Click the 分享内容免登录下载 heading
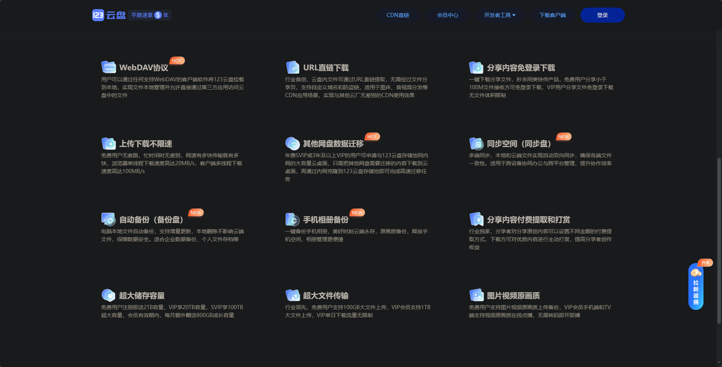This screenshot has width=722, height=367. point(521,68)
